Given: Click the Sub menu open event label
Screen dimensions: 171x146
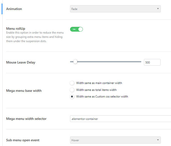Looking at the screenshot, I should tap(23, 140).
